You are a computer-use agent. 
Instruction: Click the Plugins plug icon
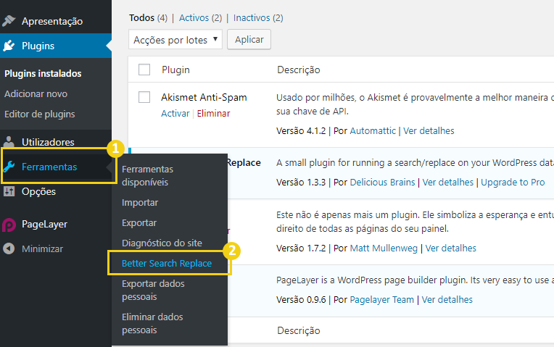[9, 46]
